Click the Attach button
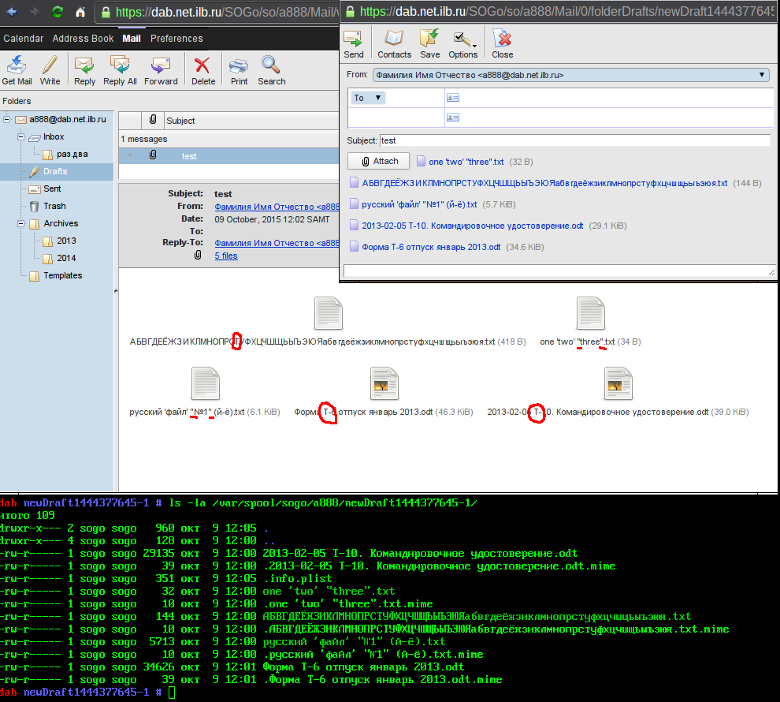The width and height of the screenshot is (780, 702). [x=378, y=161]
